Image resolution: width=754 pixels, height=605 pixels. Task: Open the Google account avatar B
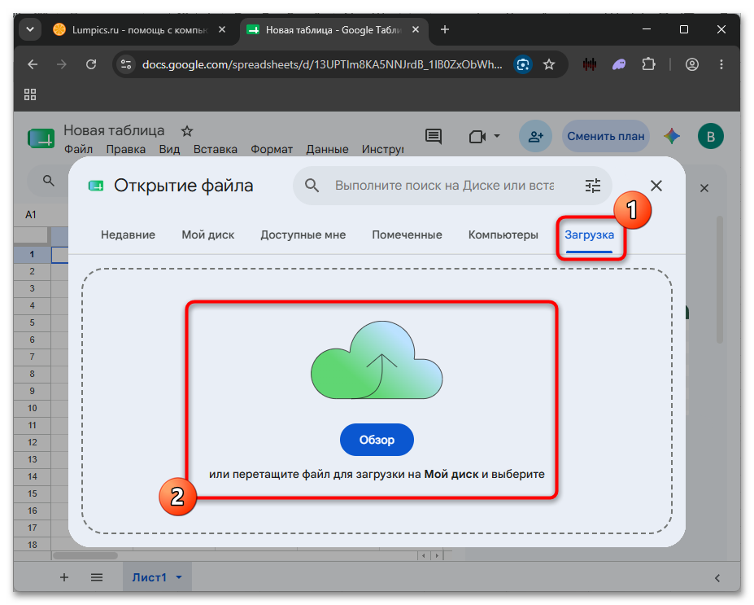(710, 136)
